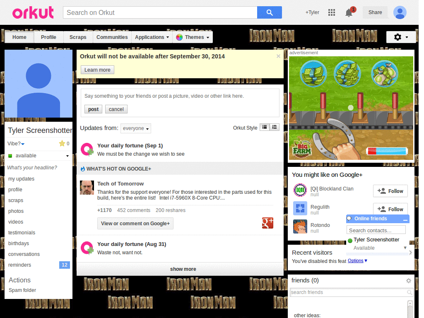424x318 pixels.
Task: Click the Orkut logo
Action: pyautogui.click(x=33, y=12)
